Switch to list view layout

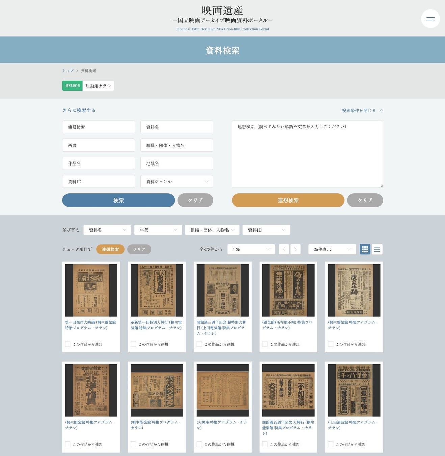[x=377, y=249]
